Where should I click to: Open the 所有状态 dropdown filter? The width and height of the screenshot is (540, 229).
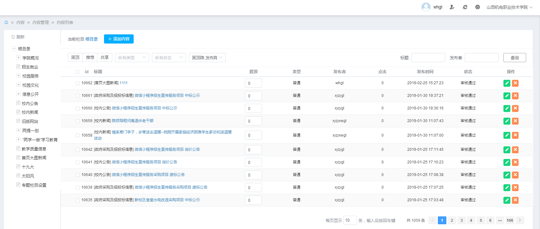169,58
